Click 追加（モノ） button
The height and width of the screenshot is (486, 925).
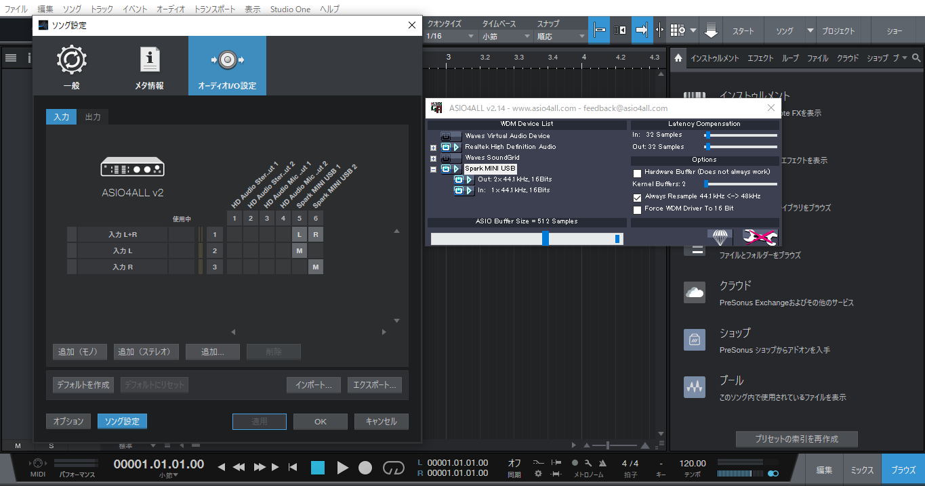[80, 352]
